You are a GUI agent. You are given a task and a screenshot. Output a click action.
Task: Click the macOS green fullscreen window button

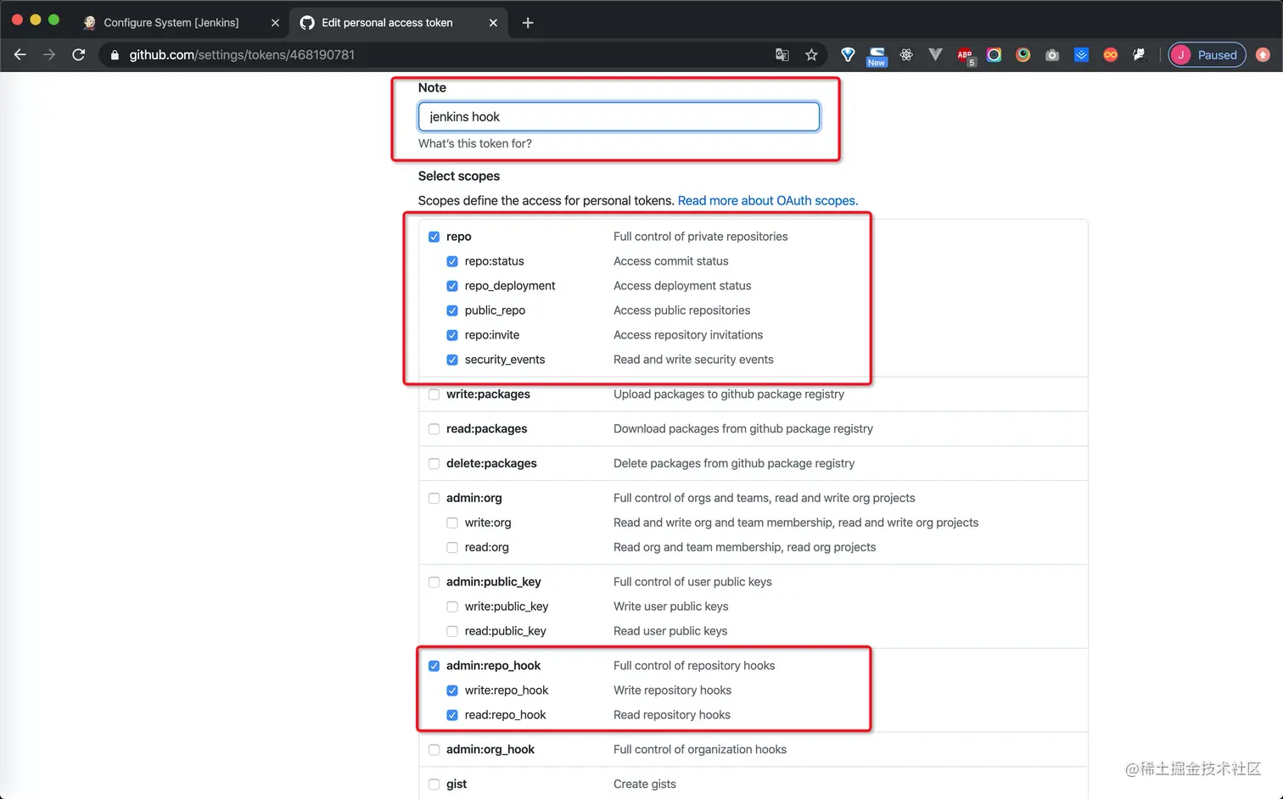pyautogui.click(x=53, y=20)
